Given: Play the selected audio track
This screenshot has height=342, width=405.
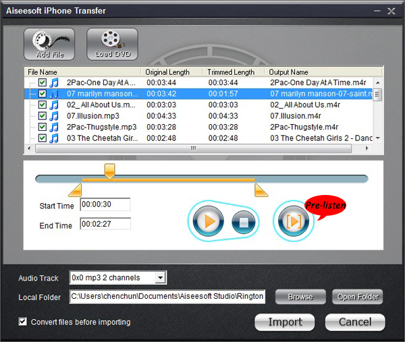Looking at the screenshot, I should (209, 221).
